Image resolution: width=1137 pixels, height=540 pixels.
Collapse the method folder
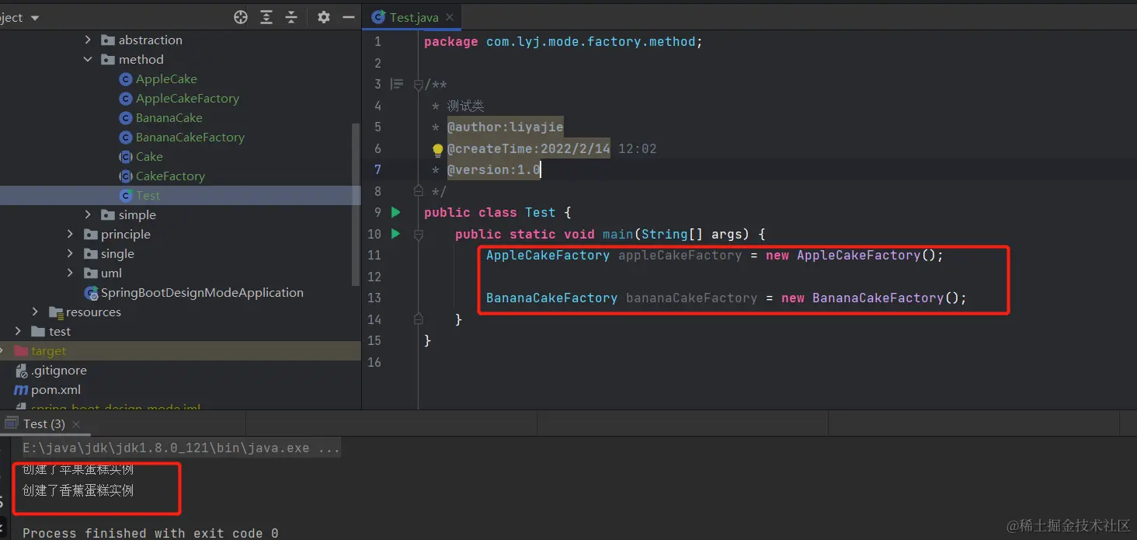(x=88, y=59)
